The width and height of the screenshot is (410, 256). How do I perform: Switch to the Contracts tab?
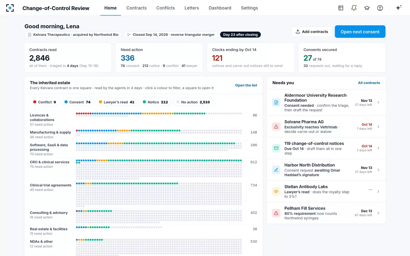[x=136, y=8]
